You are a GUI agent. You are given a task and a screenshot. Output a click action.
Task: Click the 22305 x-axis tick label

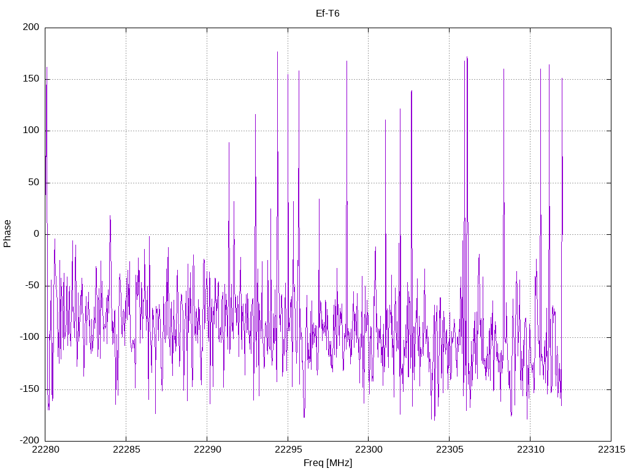pyautogui.click(x=450, y=450)
